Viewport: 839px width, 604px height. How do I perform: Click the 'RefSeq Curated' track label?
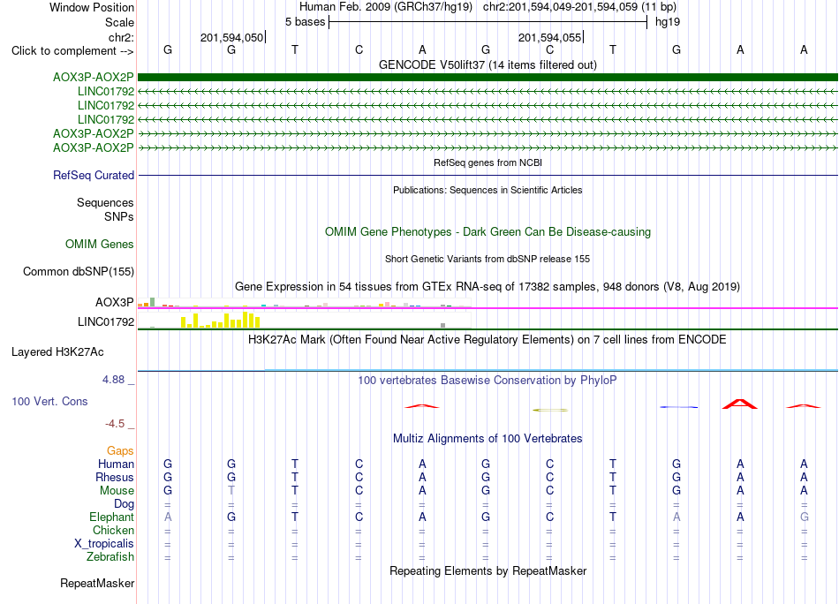point(94,175)
